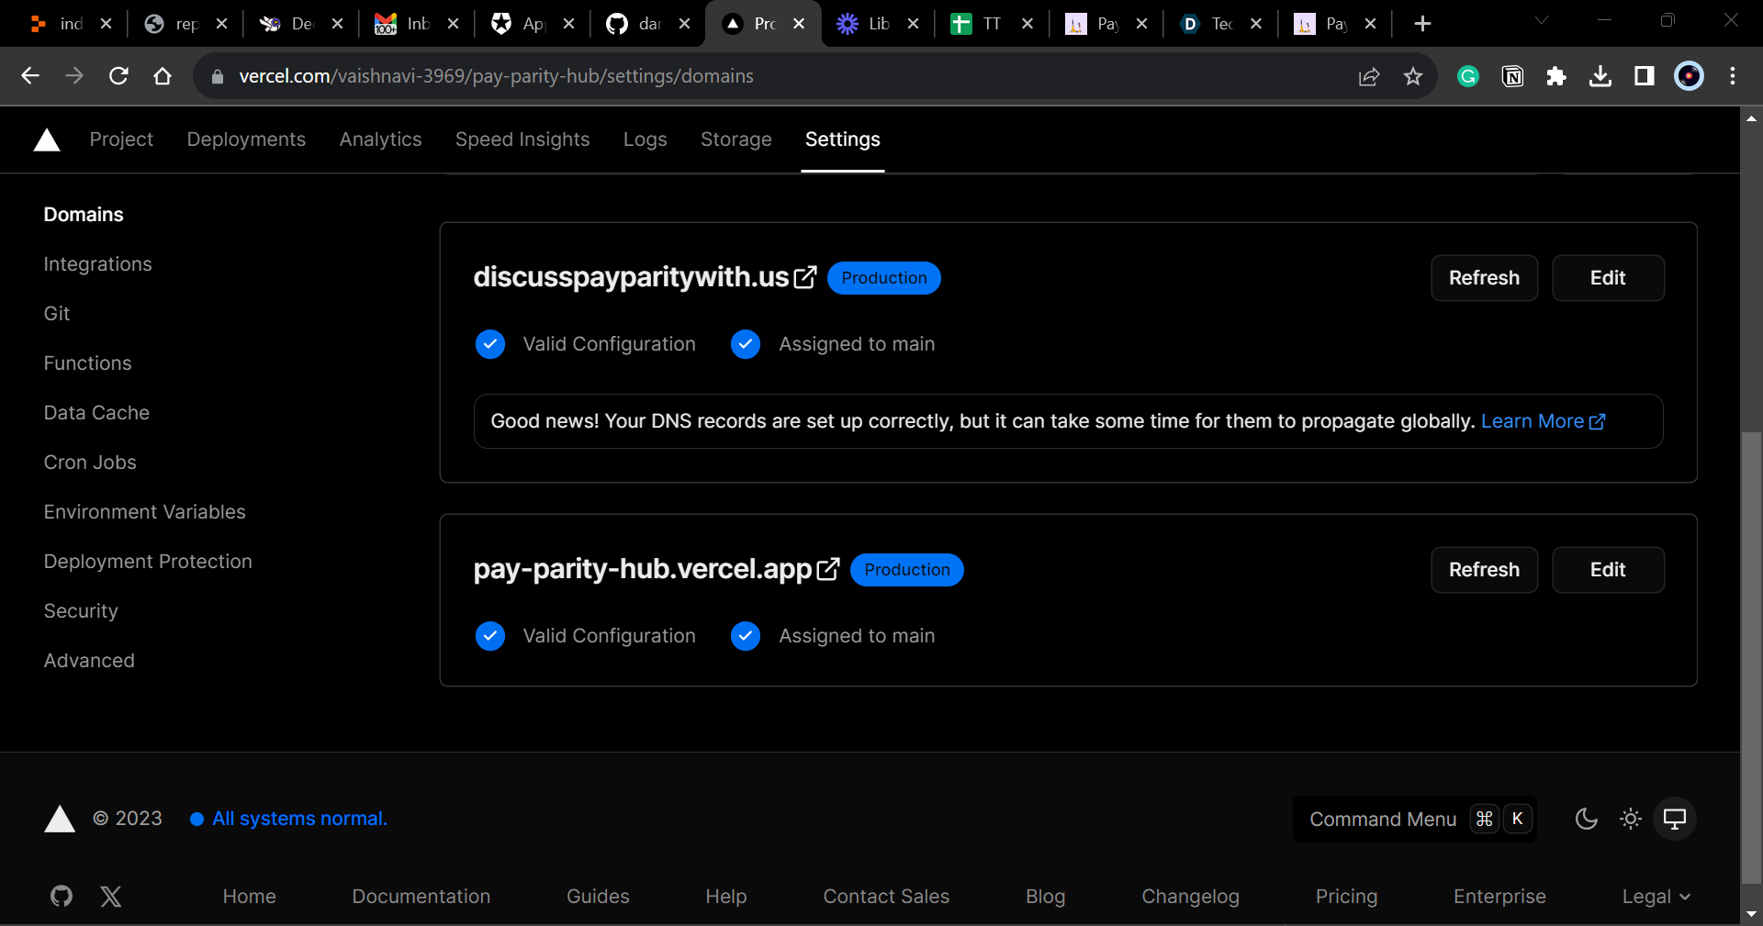Open Git settings
Image resolution: width=1763 pixels, height=926 pixels.
(x=57, y=314)
